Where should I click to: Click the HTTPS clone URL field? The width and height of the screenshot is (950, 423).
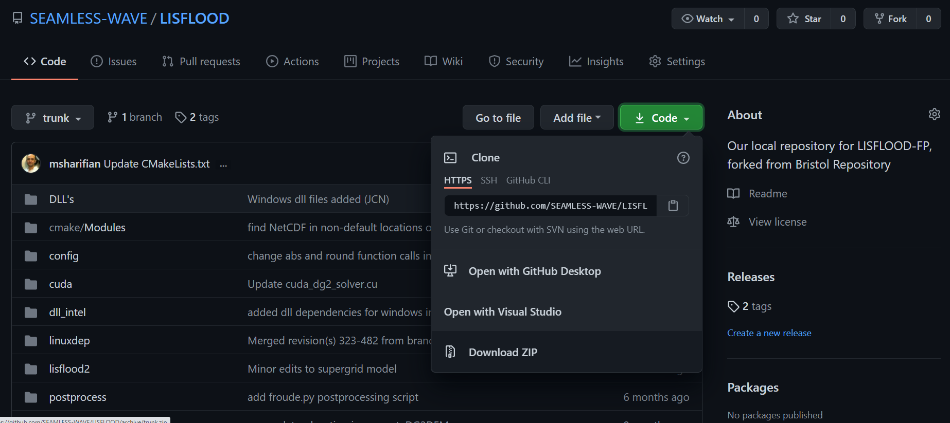[x=550, y=206]
